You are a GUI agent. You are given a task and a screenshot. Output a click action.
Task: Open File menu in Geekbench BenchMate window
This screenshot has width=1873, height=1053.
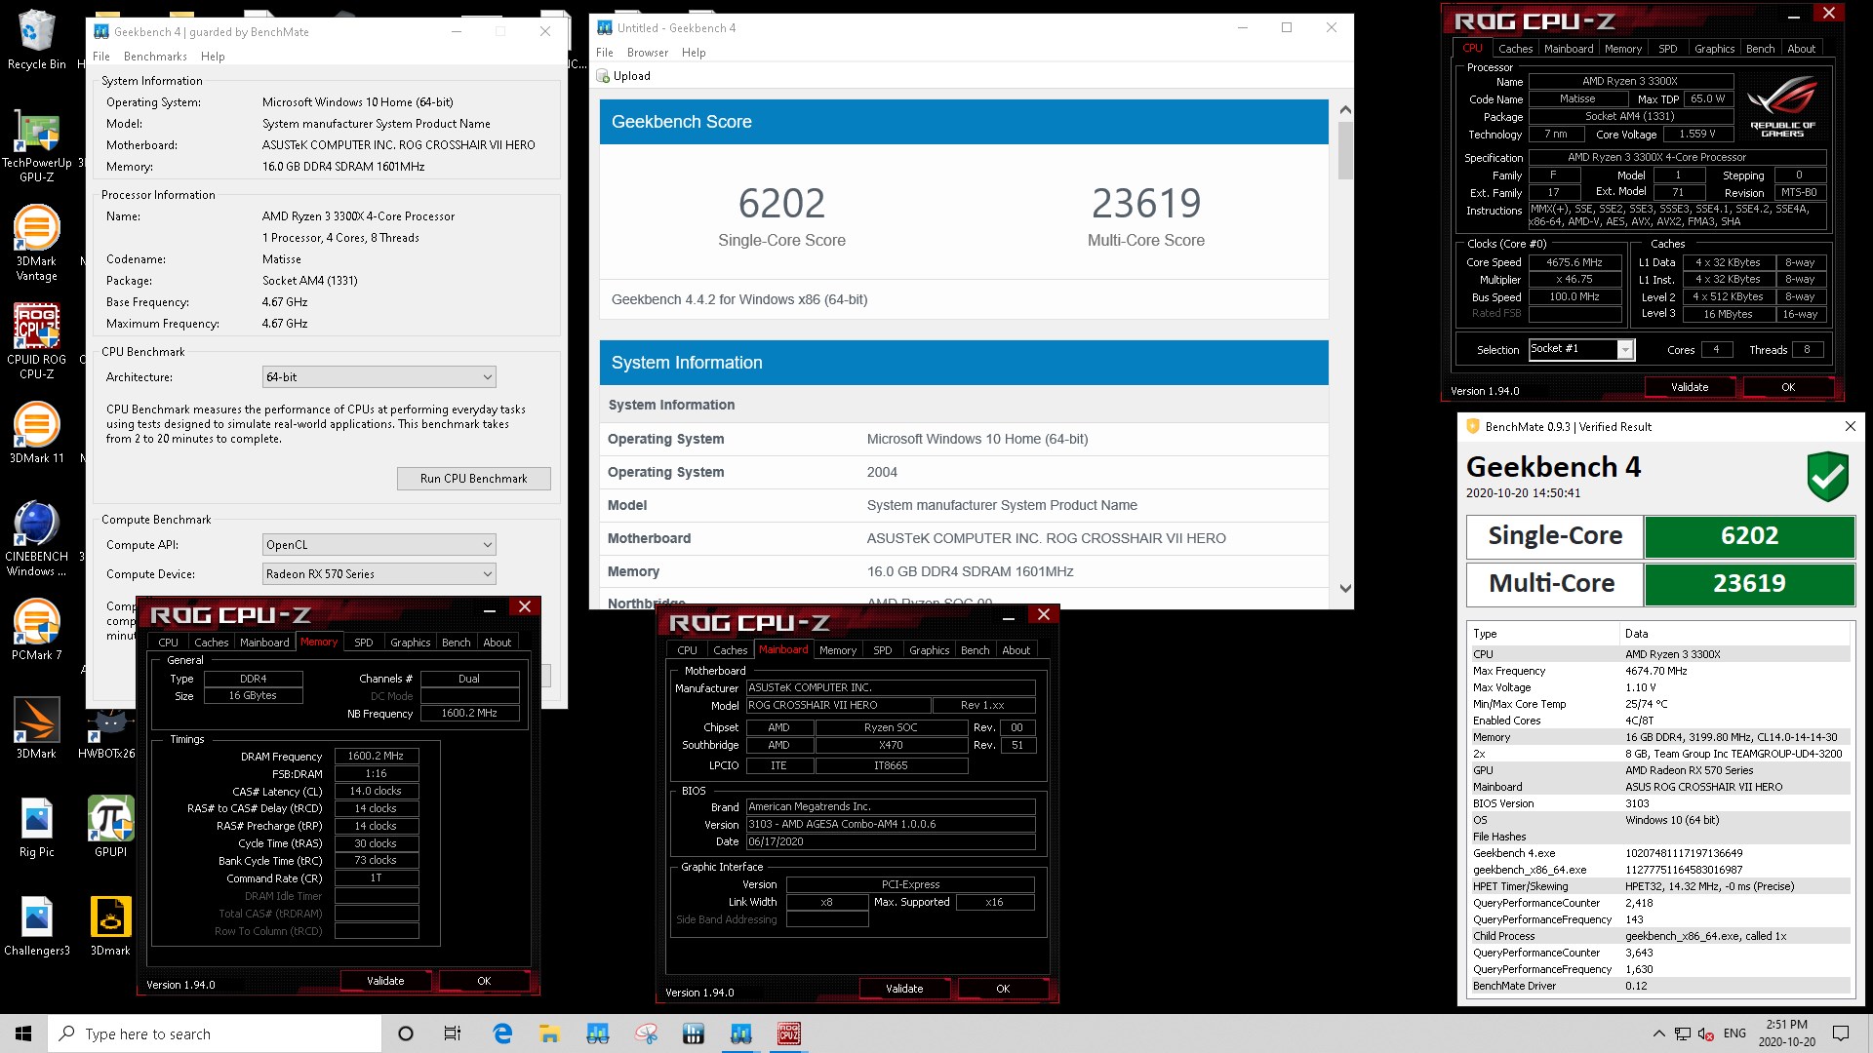point(101,57)
